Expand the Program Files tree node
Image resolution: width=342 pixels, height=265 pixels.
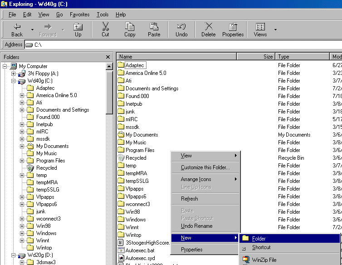tap(22, 161)
